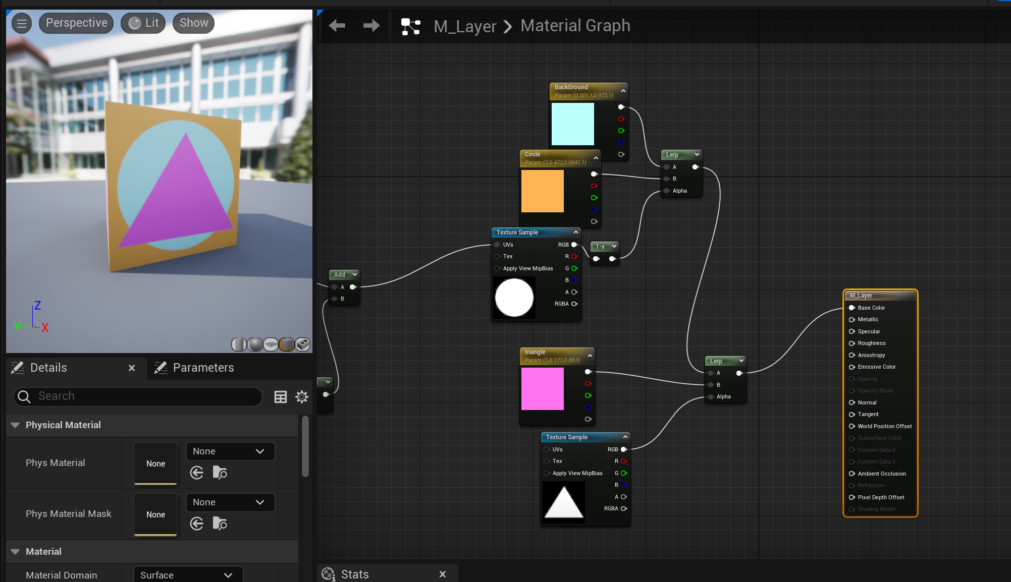This screenshot has height=582, width=1011.
Task: Collapse the triangle parameter node preview
Action: 590,356
